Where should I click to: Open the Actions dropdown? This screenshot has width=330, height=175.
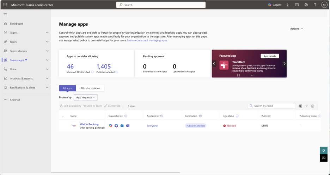point(297,29)
